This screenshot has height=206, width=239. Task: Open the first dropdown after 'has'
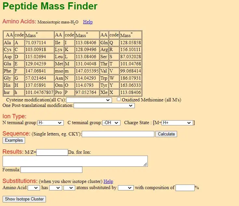click(x=56, y=188)
